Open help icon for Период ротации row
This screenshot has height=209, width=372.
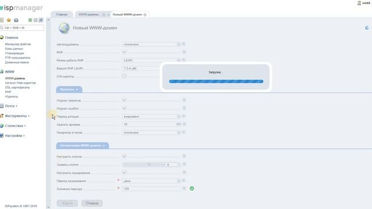184,116
